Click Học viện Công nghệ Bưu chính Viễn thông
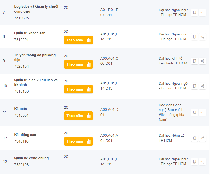210x175 pixels. tap(171, 112)
